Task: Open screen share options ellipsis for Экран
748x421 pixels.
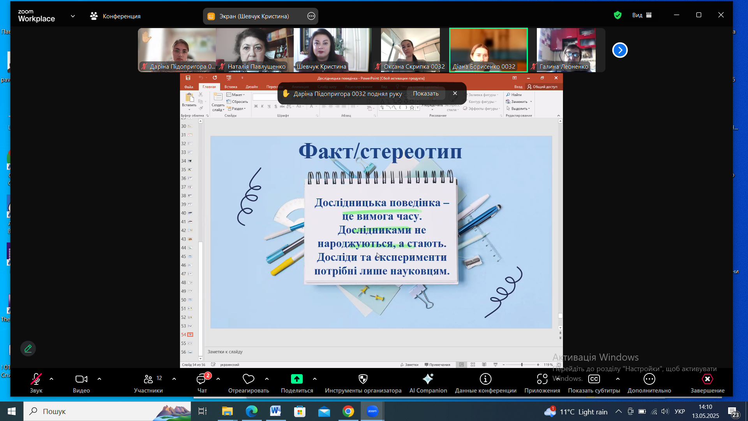Action: (311, 16)
